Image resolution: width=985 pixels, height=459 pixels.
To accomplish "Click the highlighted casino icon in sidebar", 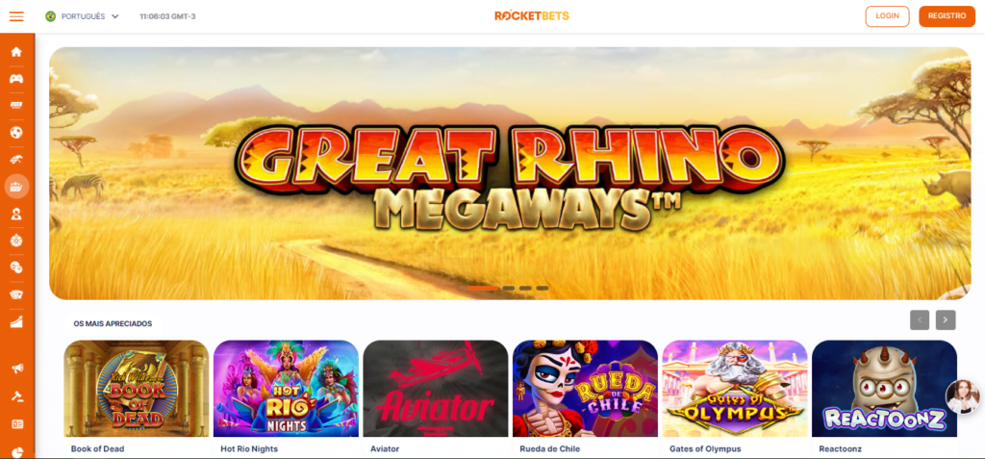I will [x=17, y=186].
